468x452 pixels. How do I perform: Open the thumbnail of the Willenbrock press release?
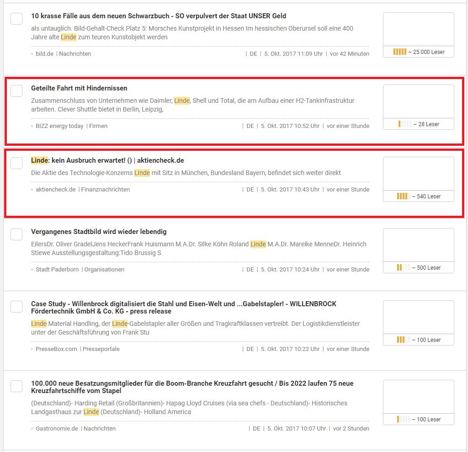pyautogui.click(x=418, y=318)
